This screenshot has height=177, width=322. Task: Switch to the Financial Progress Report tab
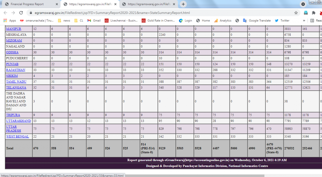pos(30,4)
